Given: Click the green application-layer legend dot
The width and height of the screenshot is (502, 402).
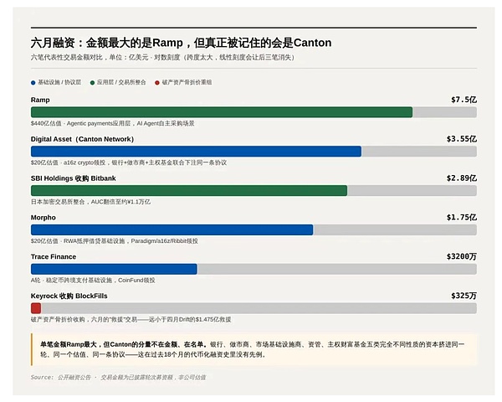Looking at the screenshot, I should click(x=92, y=83).
